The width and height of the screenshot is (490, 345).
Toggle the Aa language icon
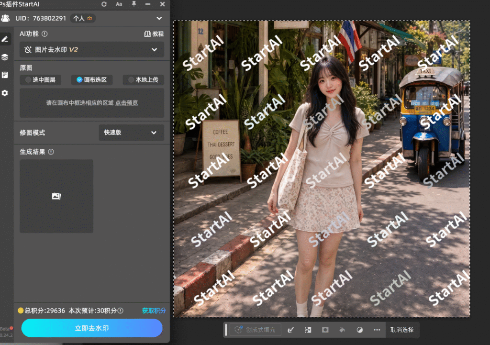pyautogui.click(x=119, y=4)
